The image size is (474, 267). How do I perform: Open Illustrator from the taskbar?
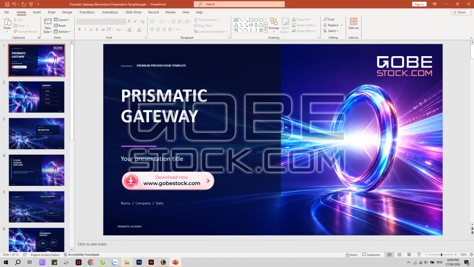(x=151, y=262)
